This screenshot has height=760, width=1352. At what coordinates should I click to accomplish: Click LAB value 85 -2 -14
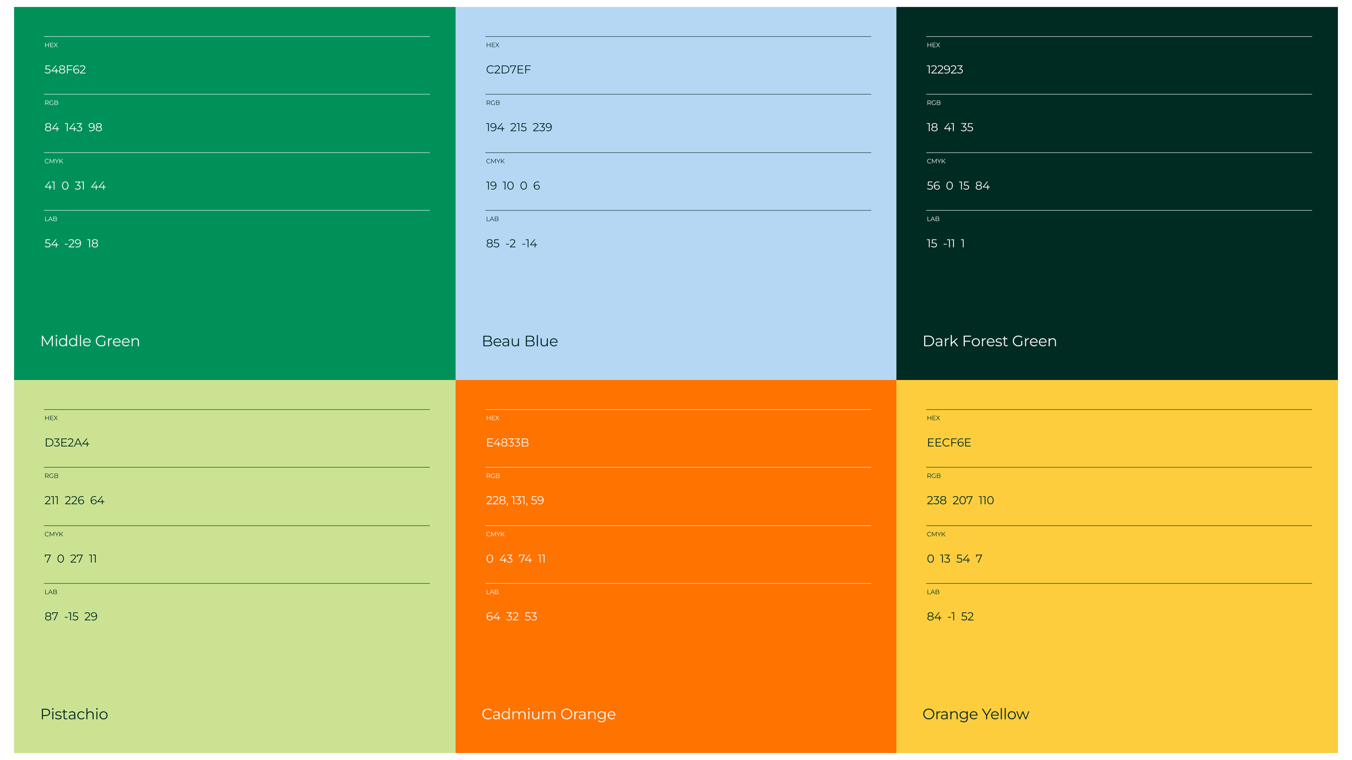511,244
